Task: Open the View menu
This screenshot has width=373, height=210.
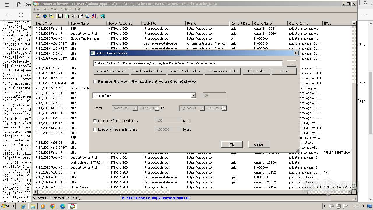Action: click(x=54, y=9)
